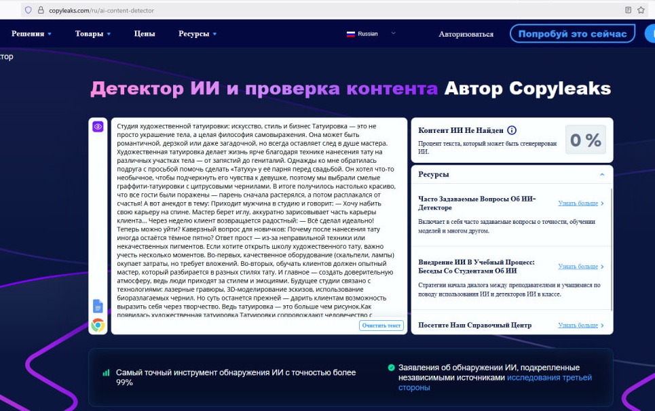Image resolution: width=655 pixels, height=411 pixels.
Task: Click the info icon next to Контент ИИ Не Найден
Action: tap(512, 130)
